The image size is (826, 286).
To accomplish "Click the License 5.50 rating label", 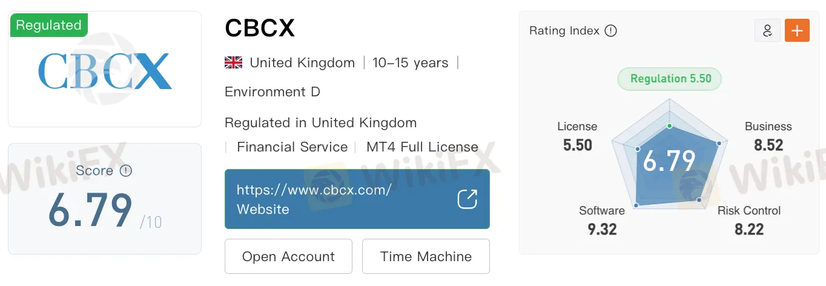I will point(577,136).
